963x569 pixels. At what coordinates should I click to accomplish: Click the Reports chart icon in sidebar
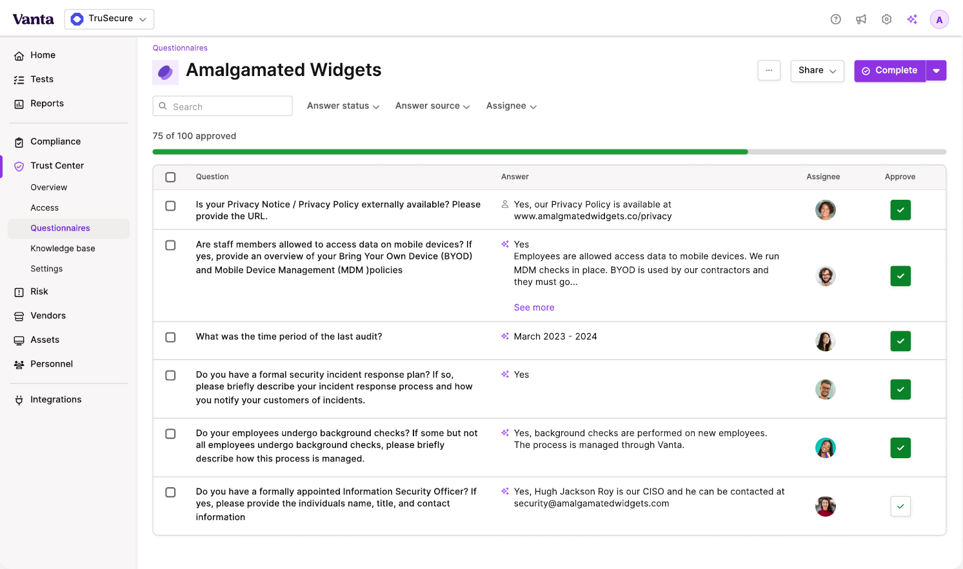tap(19, 104)
